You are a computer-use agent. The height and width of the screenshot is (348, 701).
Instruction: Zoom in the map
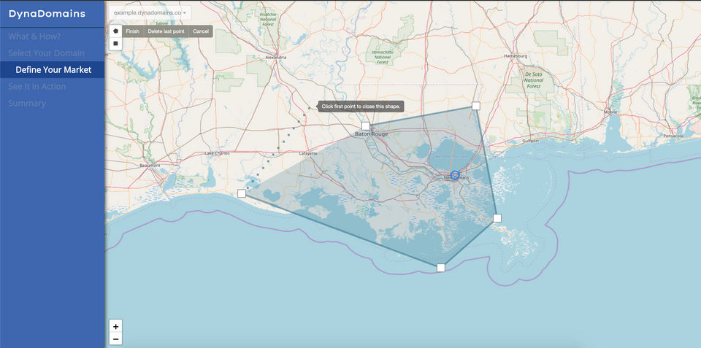click(116, 326)
